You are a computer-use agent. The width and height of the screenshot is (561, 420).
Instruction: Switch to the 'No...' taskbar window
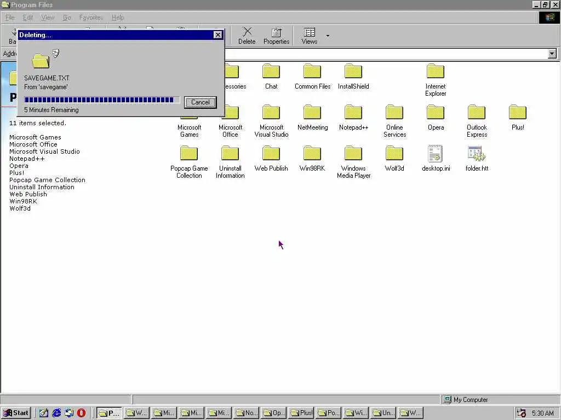pyautogui.click(x=247, y=413)
